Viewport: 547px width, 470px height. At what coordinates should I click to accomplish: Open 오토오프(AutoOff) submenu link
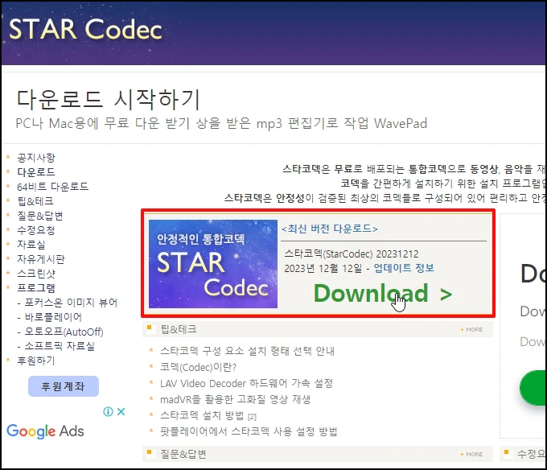(x=64, y=332)
